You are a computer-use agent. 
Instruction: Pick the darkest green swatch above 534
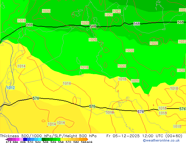pyautogui.click(x=43, y=139)
